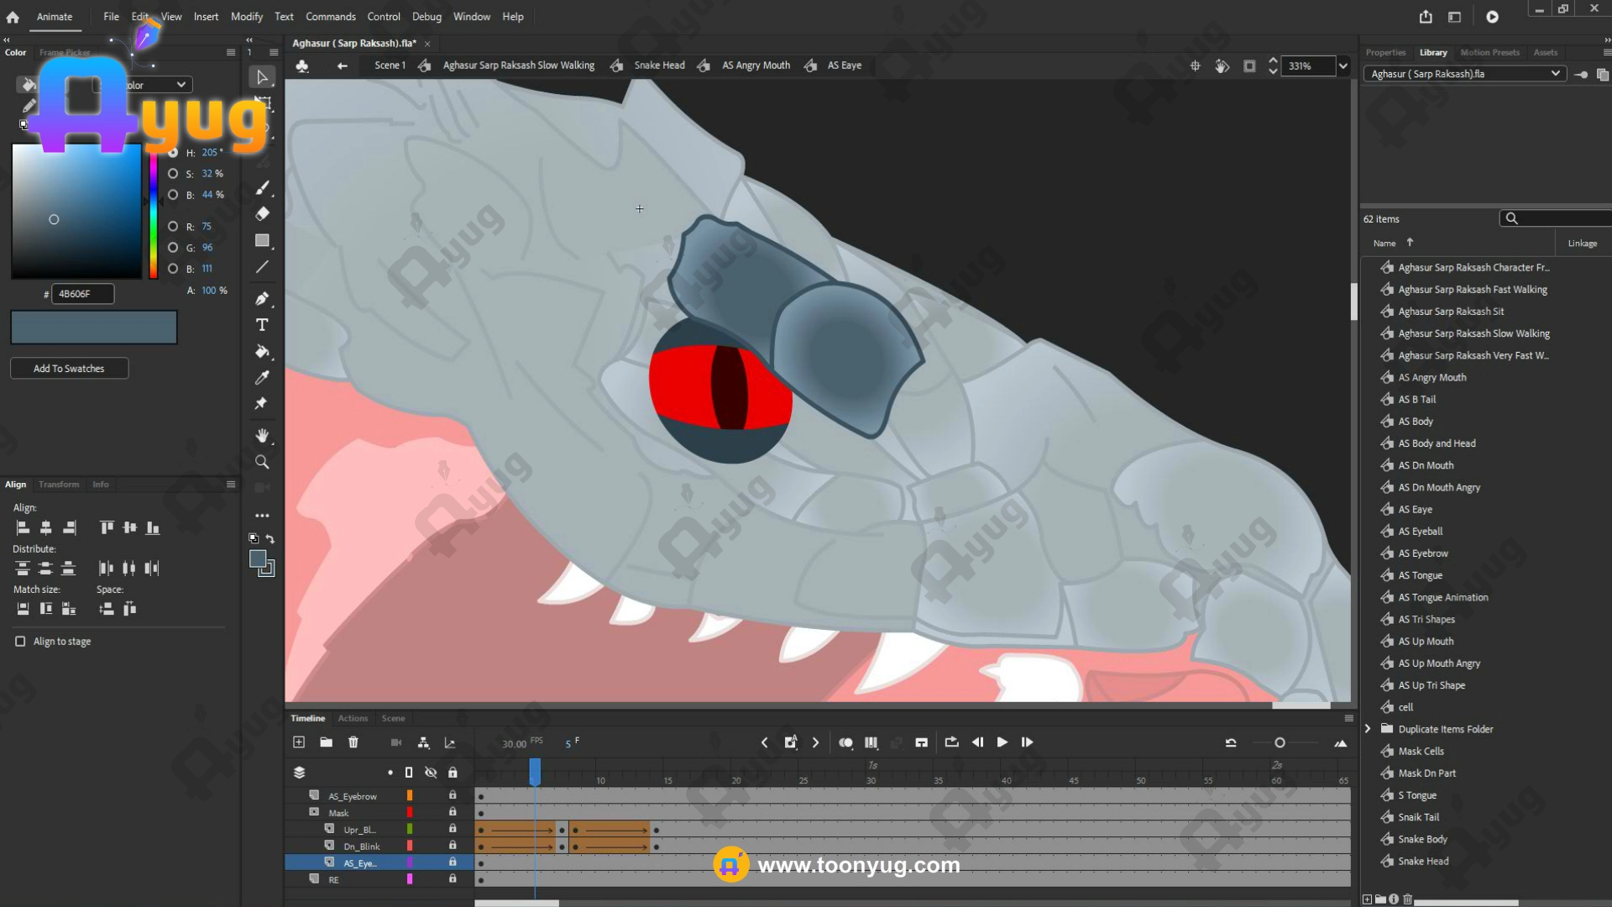Click the Delete layer trash icon
The image size is (1612, 907).
353,742
